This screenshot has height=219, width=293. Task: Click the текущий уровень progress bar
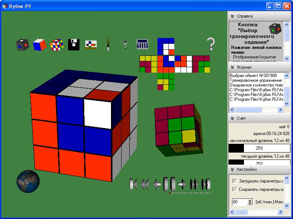(x=259, y=162)
